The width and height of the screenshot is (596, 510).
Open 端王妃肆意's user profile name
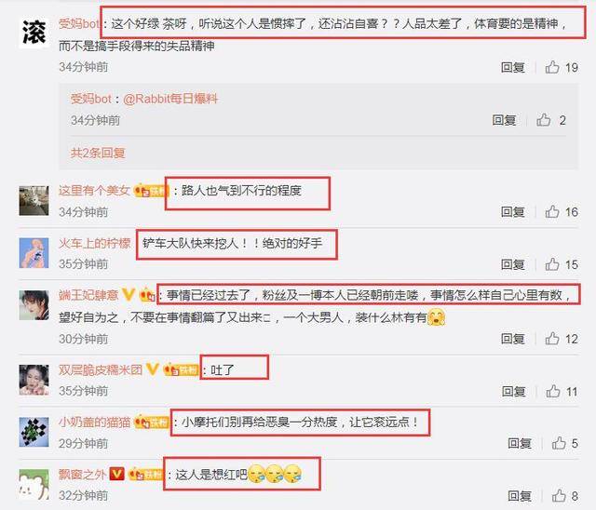point(88,295)
